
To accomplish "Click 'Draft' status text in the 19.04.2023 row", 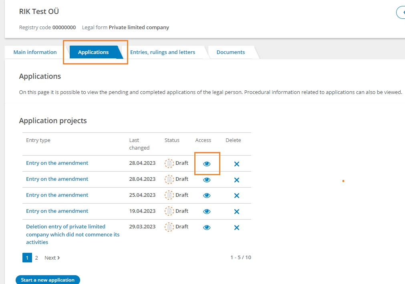I will (182, 211).
